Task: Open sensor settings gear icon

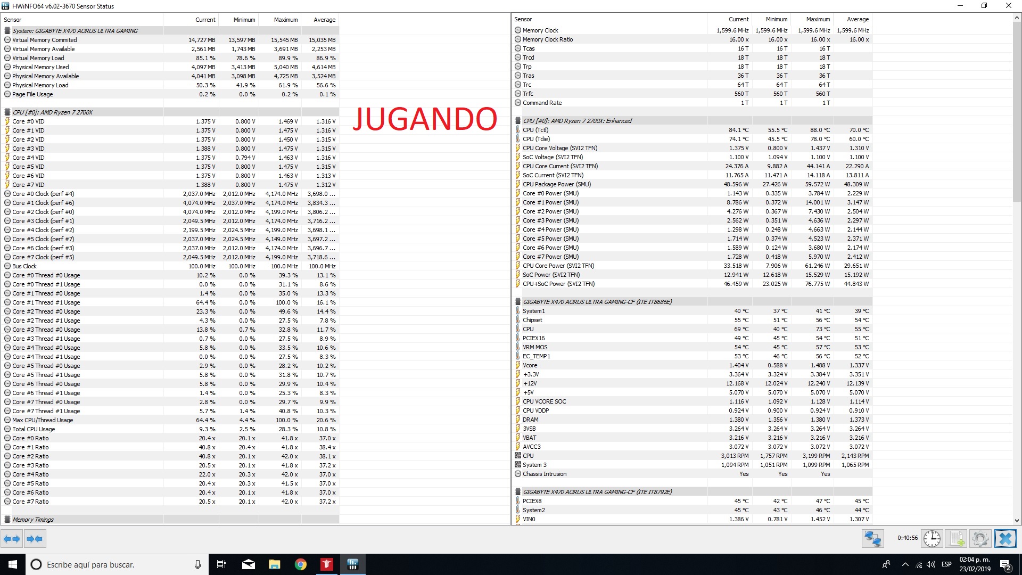Action: click(980, 539)
